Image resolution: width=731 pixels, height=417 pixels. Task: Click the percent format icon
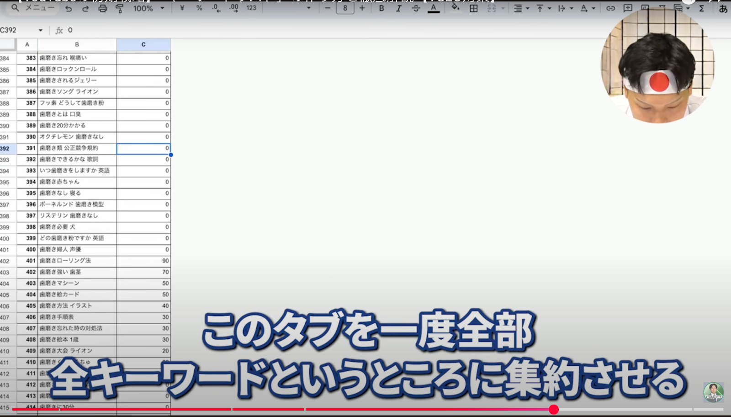coord(199,8)
